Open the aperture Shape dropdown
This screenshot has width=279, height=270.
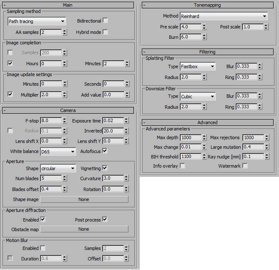pos(58,168)
